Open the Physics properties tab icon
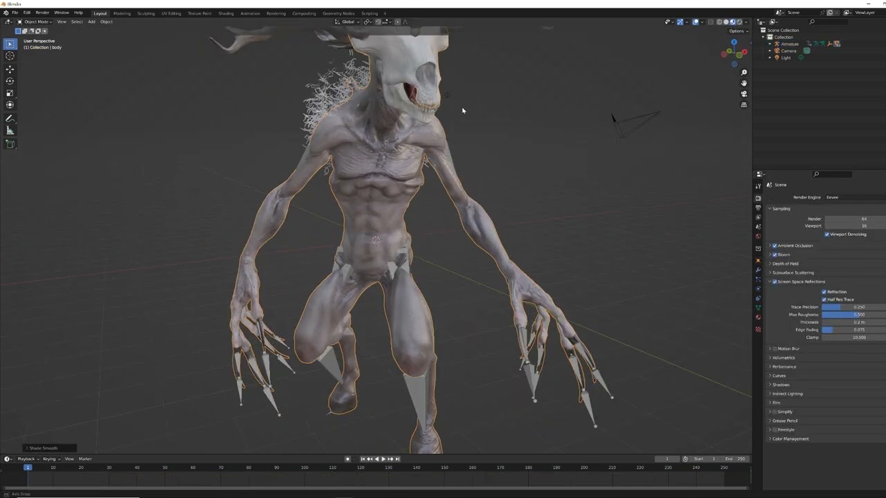The width and height of the screenshot is (886, 498). pyautogui.click(x=758, y=289)
